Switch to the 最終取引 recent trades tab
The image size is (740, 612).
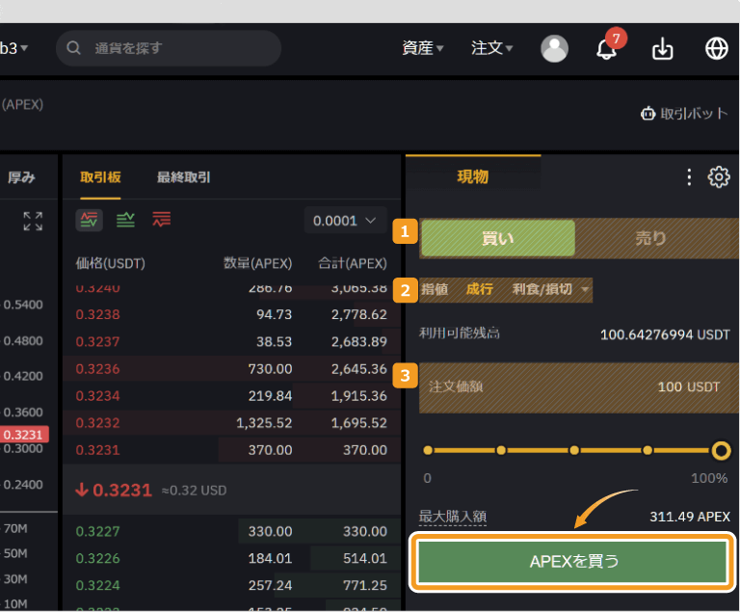coord(184,177)
